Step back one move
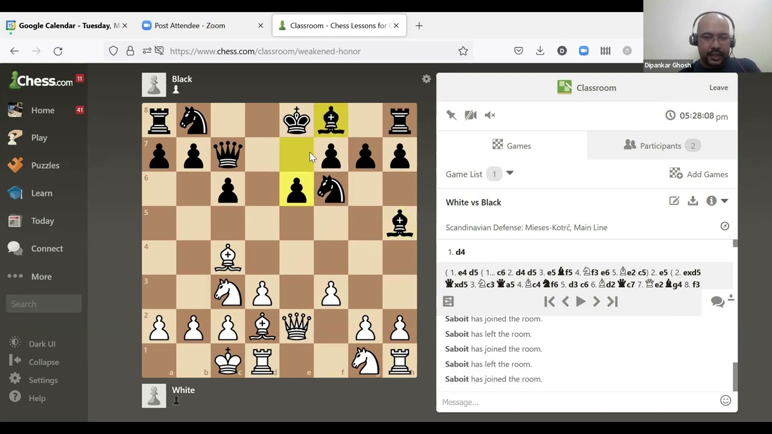This screenshot has width=772, height=434. point(565,302)
